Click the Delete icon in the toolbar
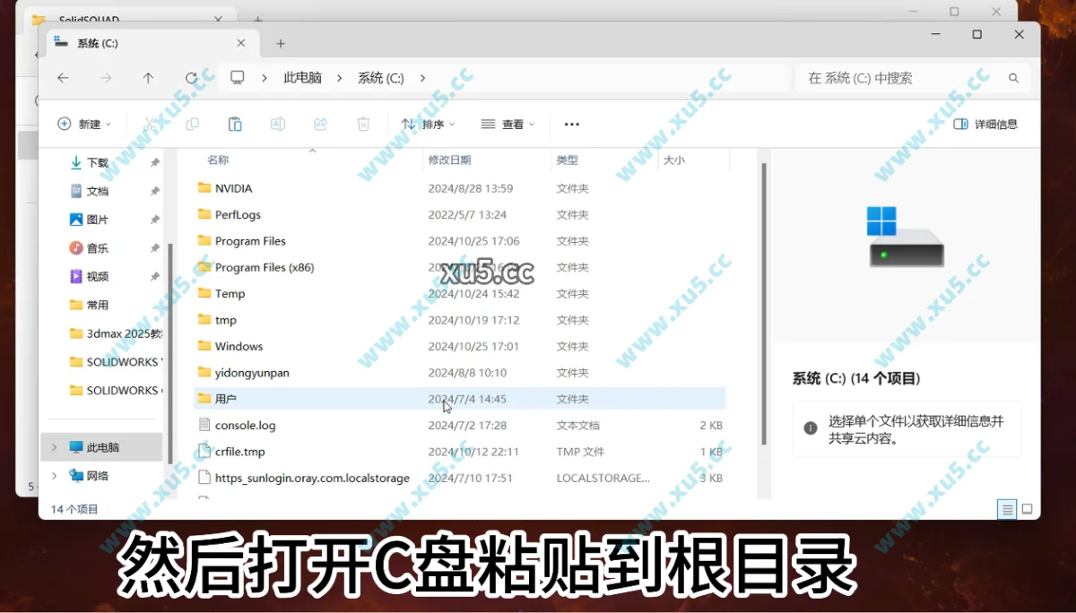Image resolution: width=1076 pixels, height=613 pixels. (363, 124)
